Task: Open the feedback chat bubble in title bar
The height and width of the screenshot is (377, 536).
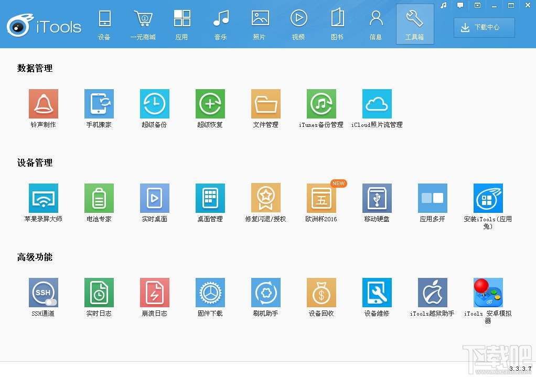Action: pyautogui.click(x=460, y=6)
